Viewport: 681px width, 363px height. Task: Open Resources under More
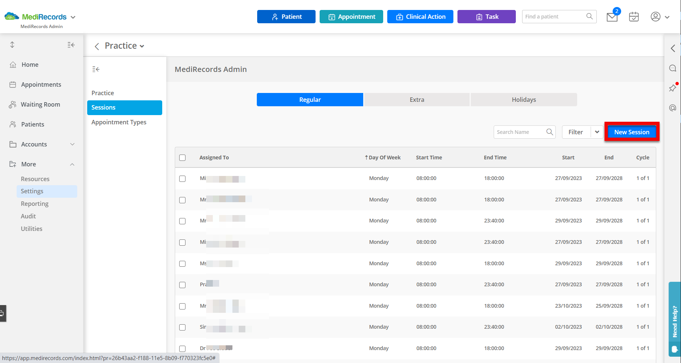point(35,179)
